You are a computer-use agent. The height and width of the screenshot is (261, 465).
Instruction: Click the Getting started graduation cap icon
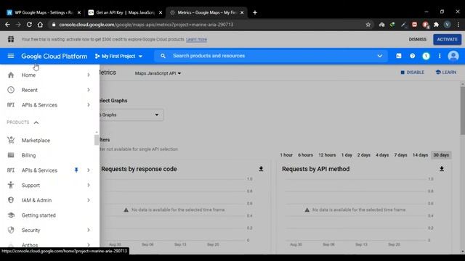pyautogui.click(x=11, y=215)
